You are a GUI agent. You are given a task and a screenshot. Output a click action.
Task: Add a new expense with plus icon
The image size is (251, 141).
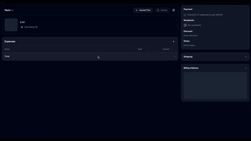pyautogui.click(x=174, y=41)
